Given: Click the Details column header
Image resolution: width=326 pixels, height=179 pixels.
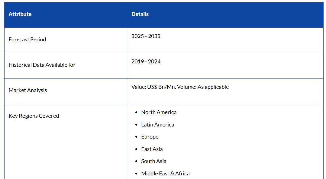Looking at the screenshot, I should click(140, 14).
